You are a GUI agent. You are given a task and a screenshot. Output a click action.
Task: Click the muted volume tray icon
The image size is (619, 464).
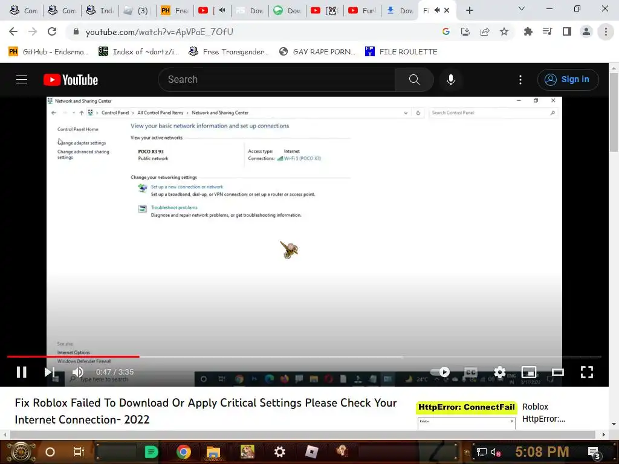(496, 452)
